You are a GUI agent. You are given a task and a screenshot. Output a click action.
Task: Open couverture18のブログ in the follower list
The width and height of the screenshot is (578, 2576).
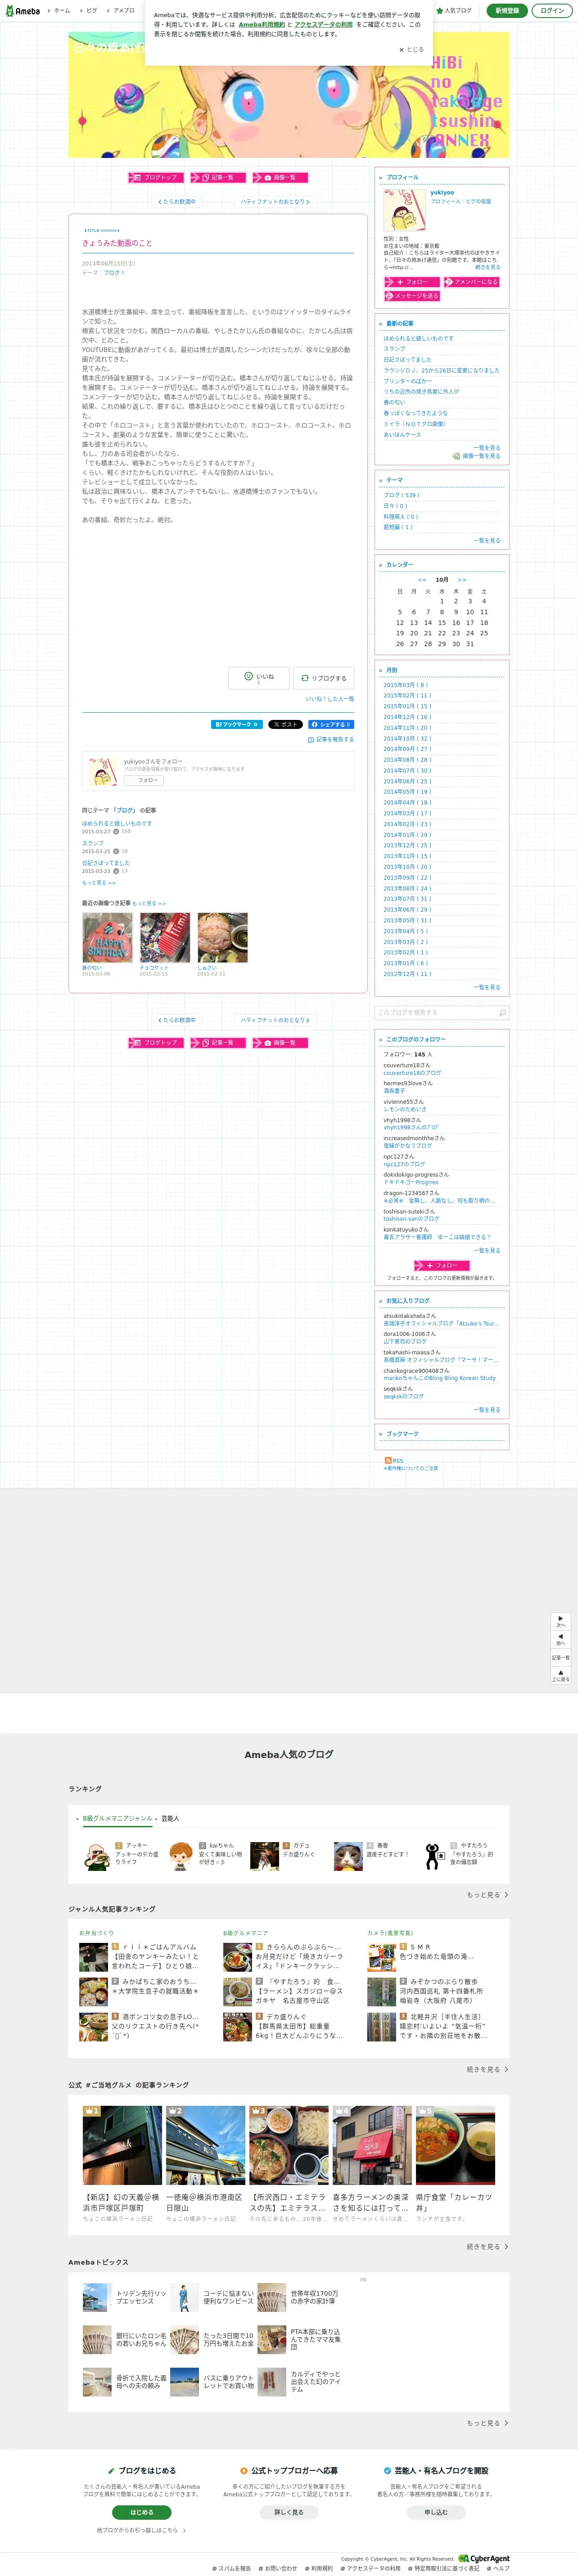[x=412, y=1073]
